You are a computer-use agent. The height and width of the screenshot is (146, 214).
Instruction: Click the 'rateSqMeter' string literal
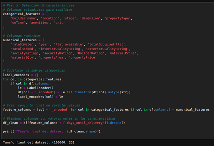[23, 45]
